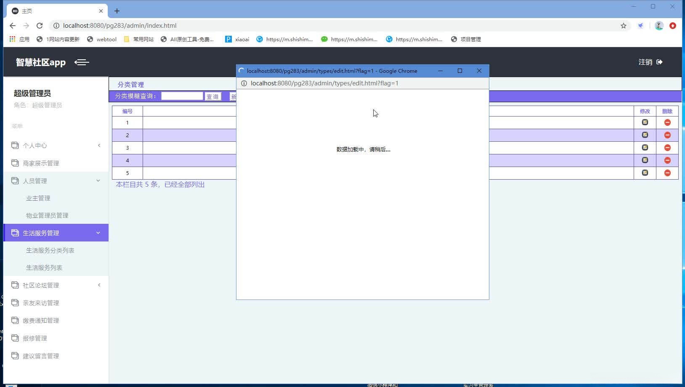Click the edit icon in row 5
Screen dimensions: 685x387
645,173
